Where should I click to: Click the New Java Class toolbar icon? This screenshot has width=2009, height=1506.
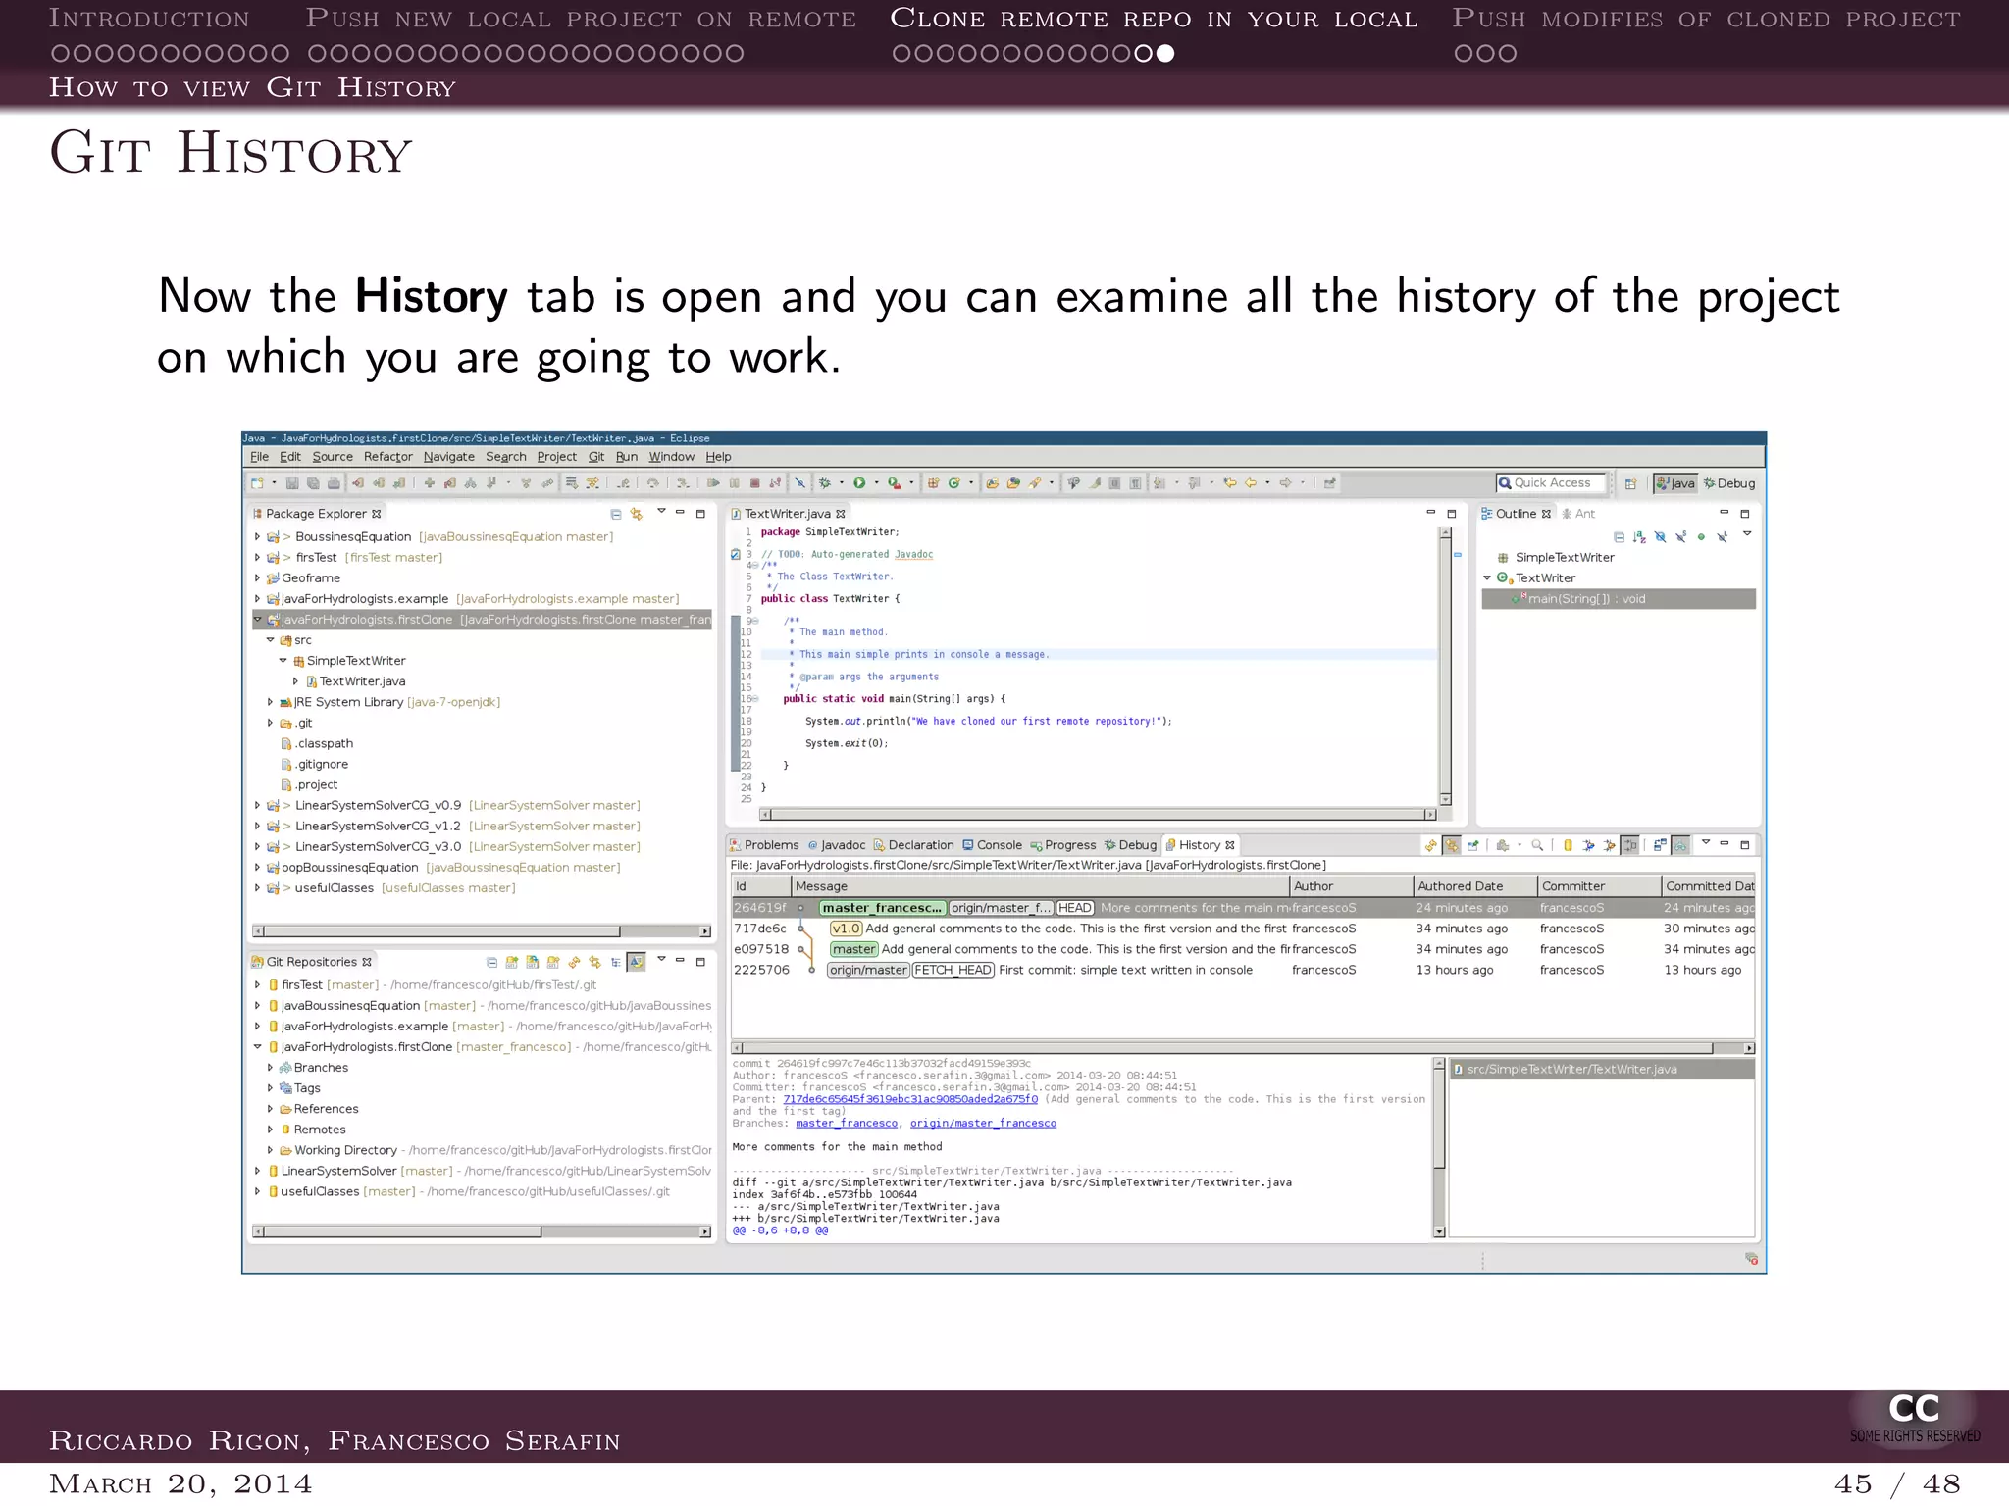tap(954, 483)
